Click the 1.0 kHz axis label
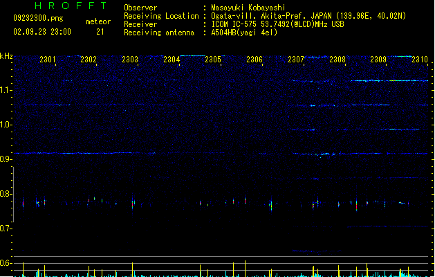435x277 pixels. click(6, 125)
